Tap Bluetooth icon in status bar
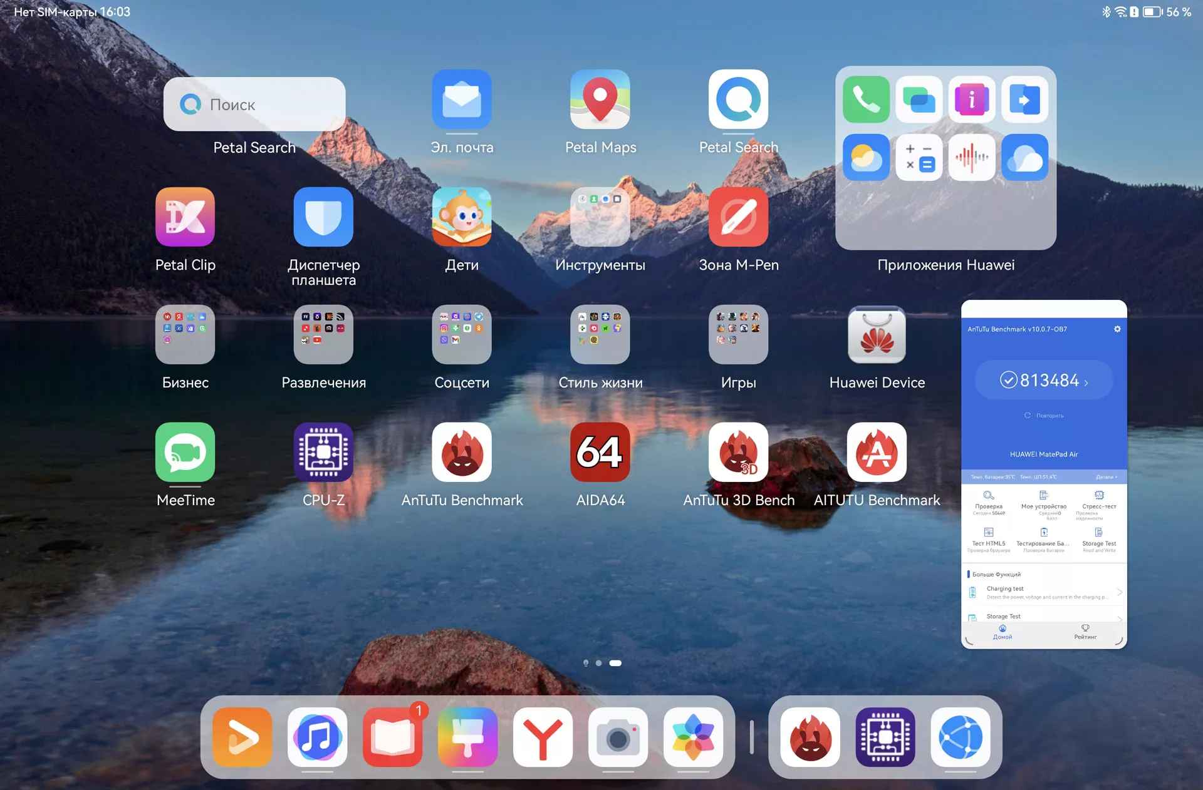This screenshot has width=1203, height=790. tap(1107, 12)
